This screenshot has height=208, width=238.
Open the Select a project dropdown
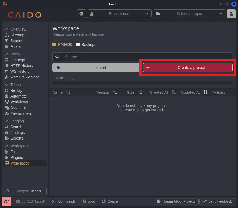pyautogui.click(x=189, y=14)
